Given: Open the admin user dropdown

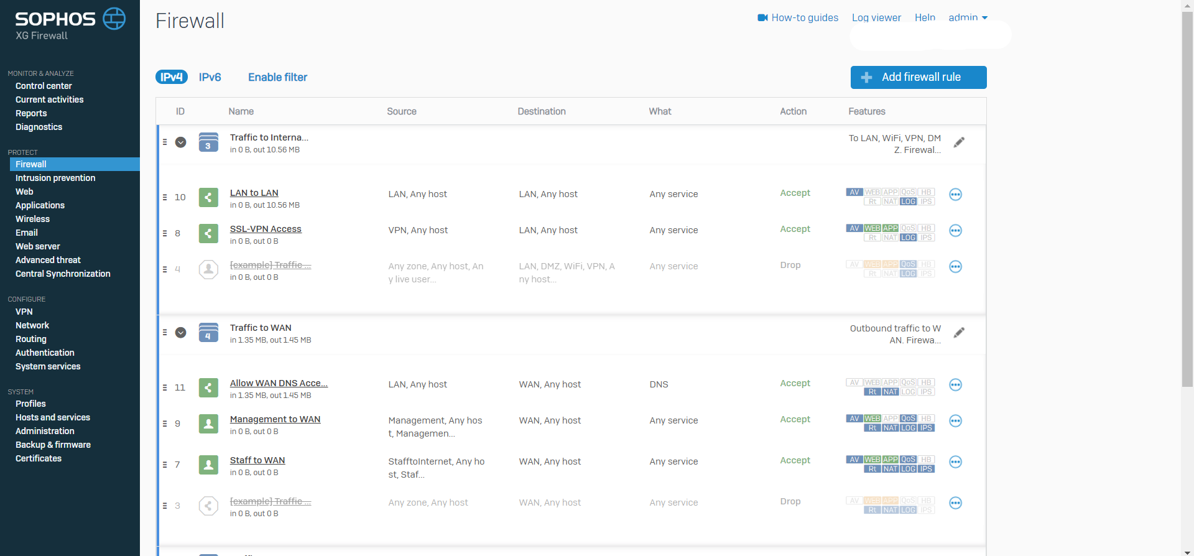Looking at the screenshot, I should coord(968,17).
